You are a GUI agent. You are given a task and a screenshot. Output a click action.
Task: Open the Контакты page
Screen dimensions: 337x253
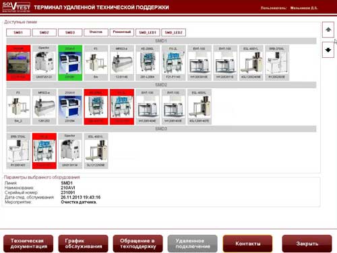point(247,244)
